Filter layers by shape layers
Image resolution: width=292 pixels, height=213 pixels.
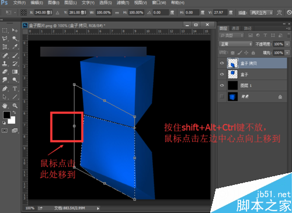click(273, 36)
